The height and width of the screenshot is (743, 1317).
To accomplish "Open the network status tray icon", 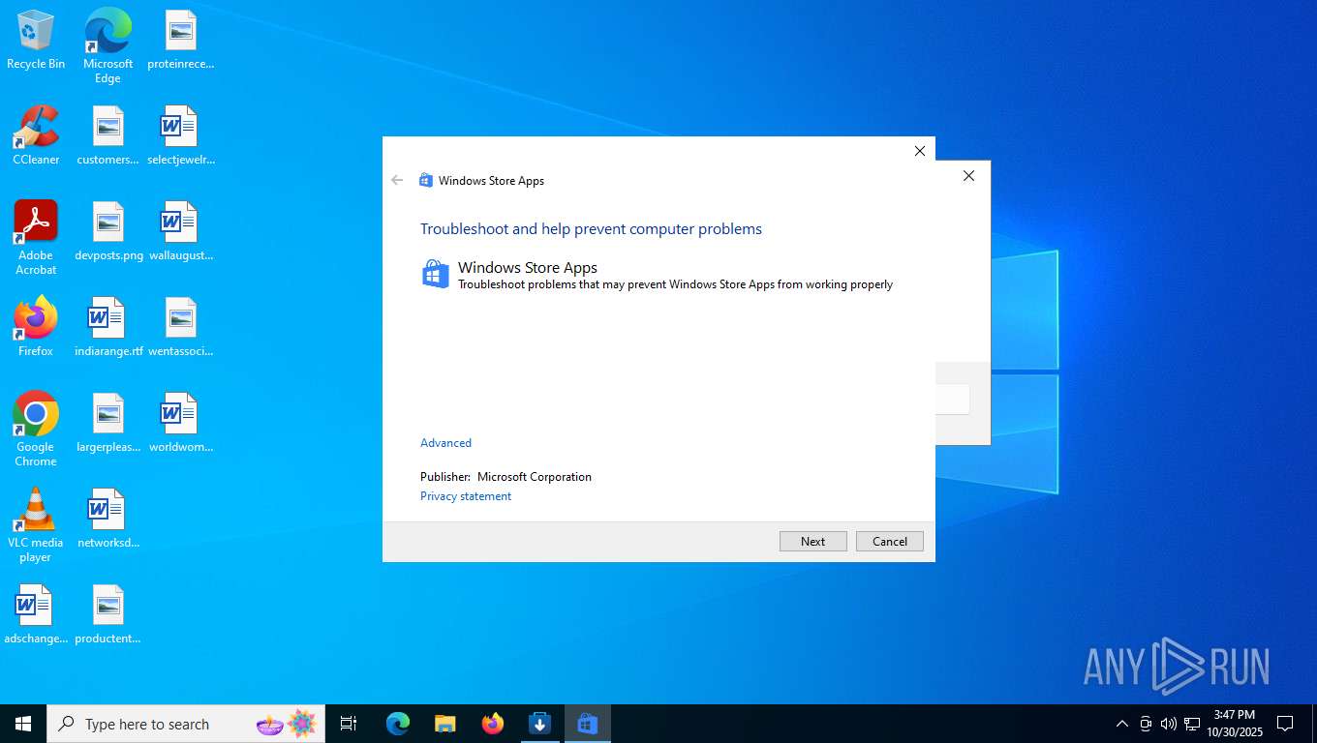I will point(1192,724).
